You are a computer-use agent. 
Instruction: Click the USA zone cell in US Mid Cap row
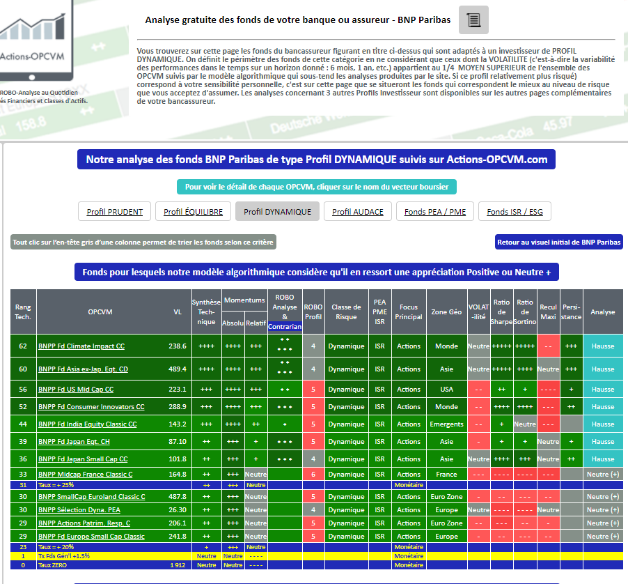pyautogui.click(x=446, y=389)
